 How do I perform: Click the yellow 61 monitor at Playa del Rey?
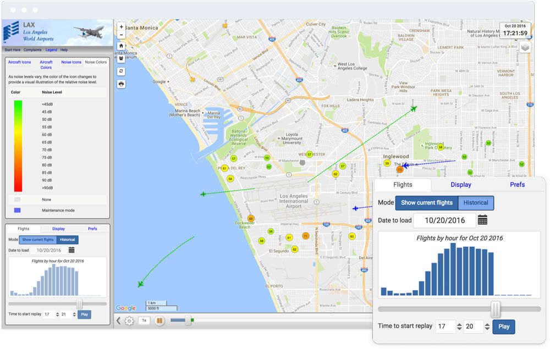(224, 168)
